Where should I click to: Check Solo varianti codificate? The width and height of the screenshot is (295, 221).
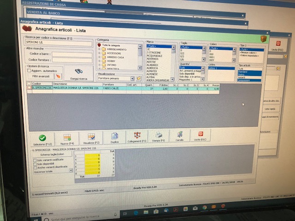(35, 160)
